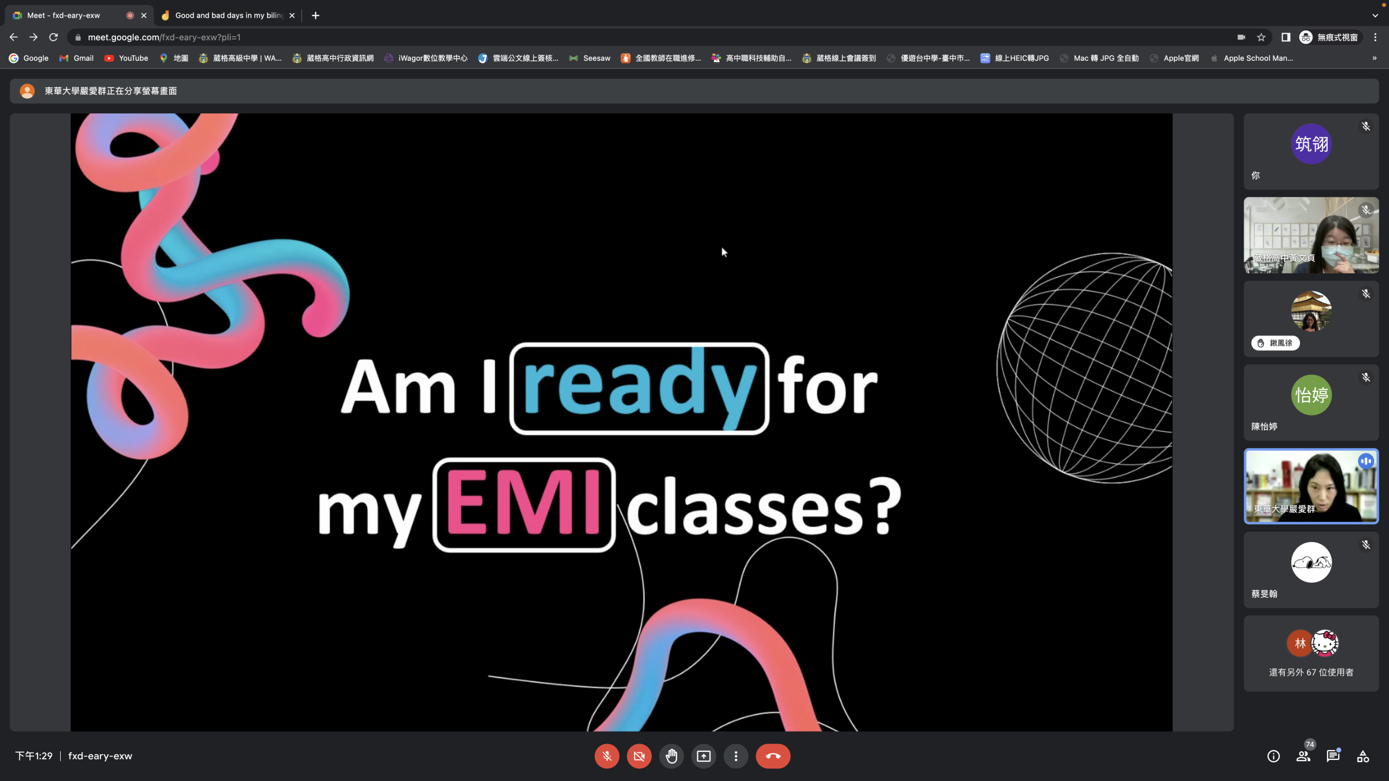The height and width of the screenshot is (781, 1389).
Task: Reload the Meet page
Action: [x=53, y=37]
